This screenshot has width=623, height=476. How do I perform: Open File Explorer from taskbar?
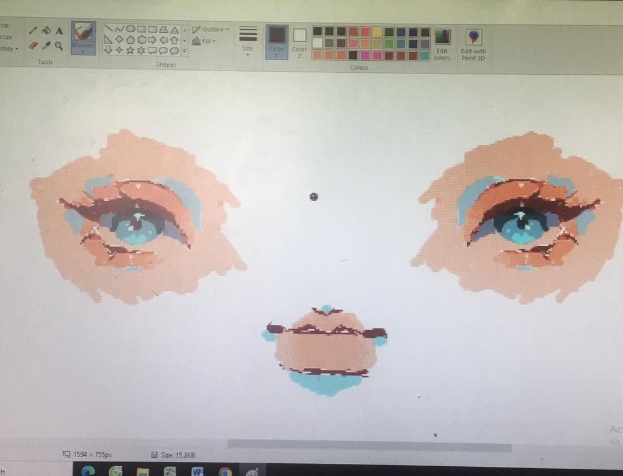pos(142,471)
